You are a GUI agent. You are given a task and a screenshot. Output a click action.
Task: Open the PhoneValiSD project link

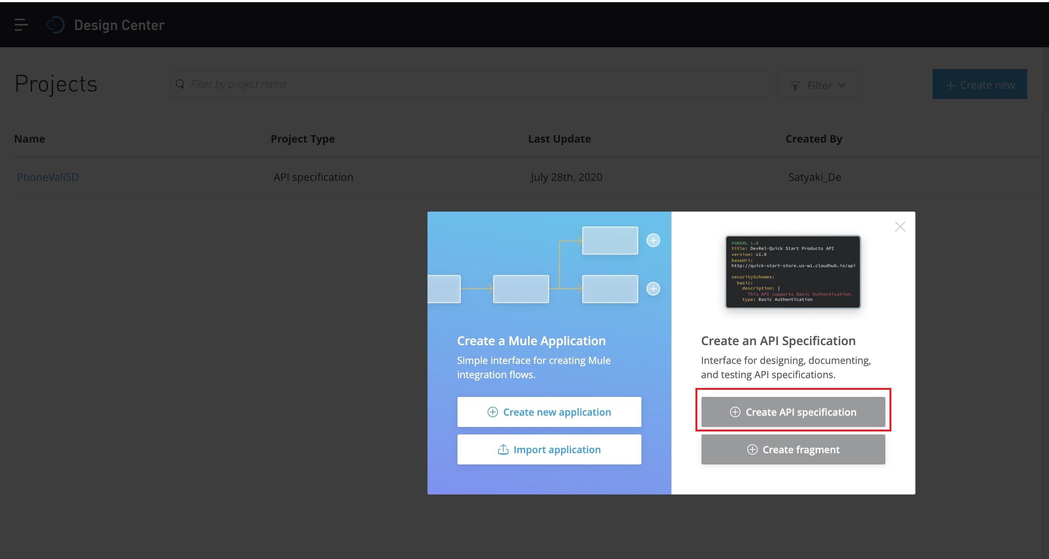tap(48, 177)
